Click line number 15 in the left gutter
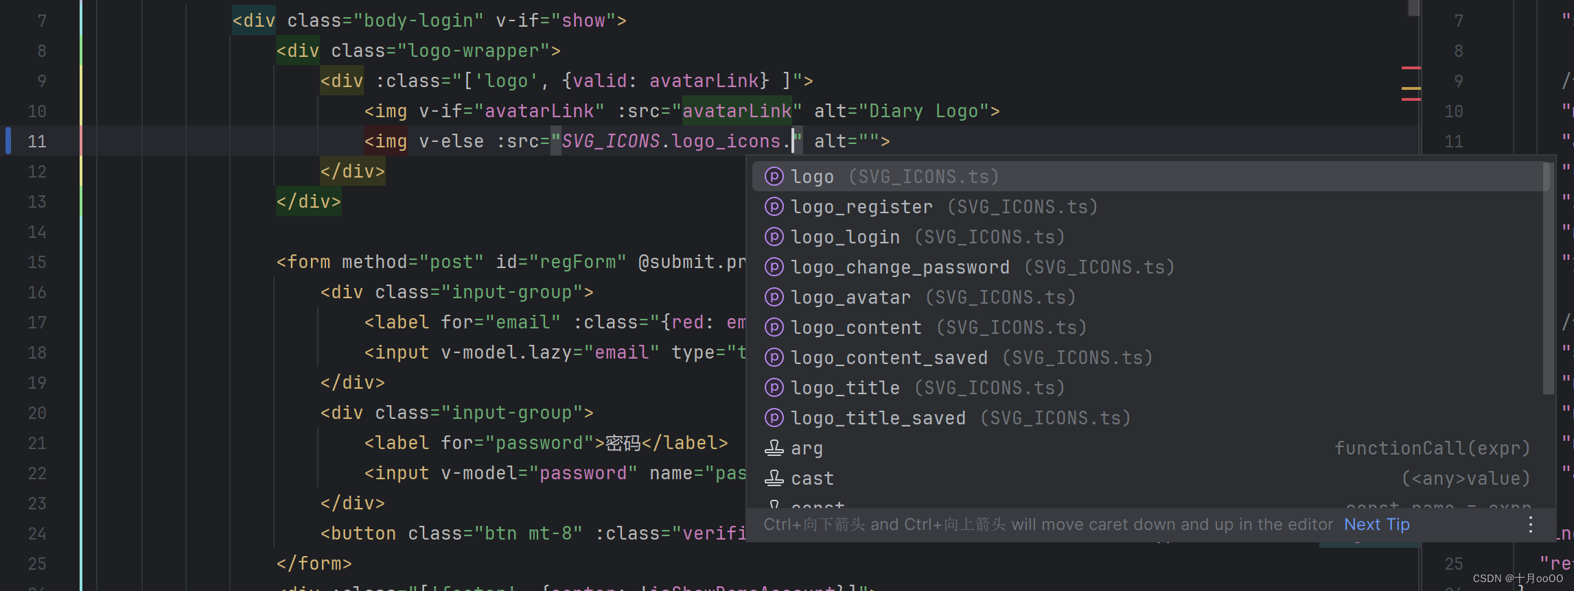This screenshot has height=591, width=1574. pyautogui.click(x=37, y=262)
